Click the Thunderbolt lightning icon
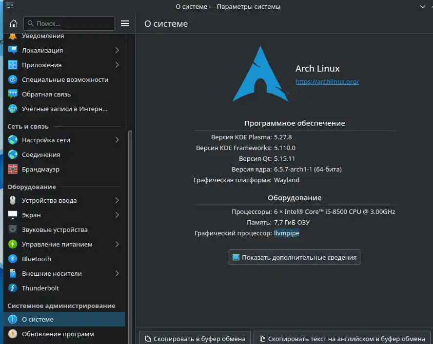The height and width of the screenshot is (344, 433). click(x=13, y=288)
